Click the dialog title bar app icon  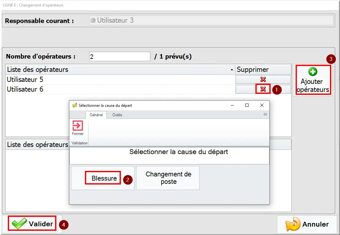[74, 105]
